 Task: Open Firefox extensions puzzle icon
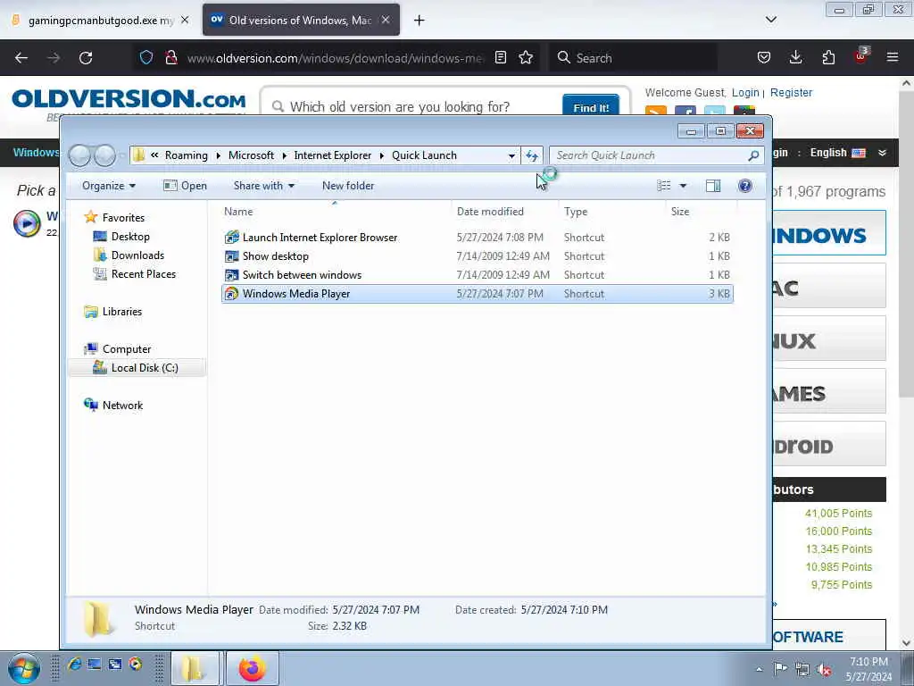(828, 57)
